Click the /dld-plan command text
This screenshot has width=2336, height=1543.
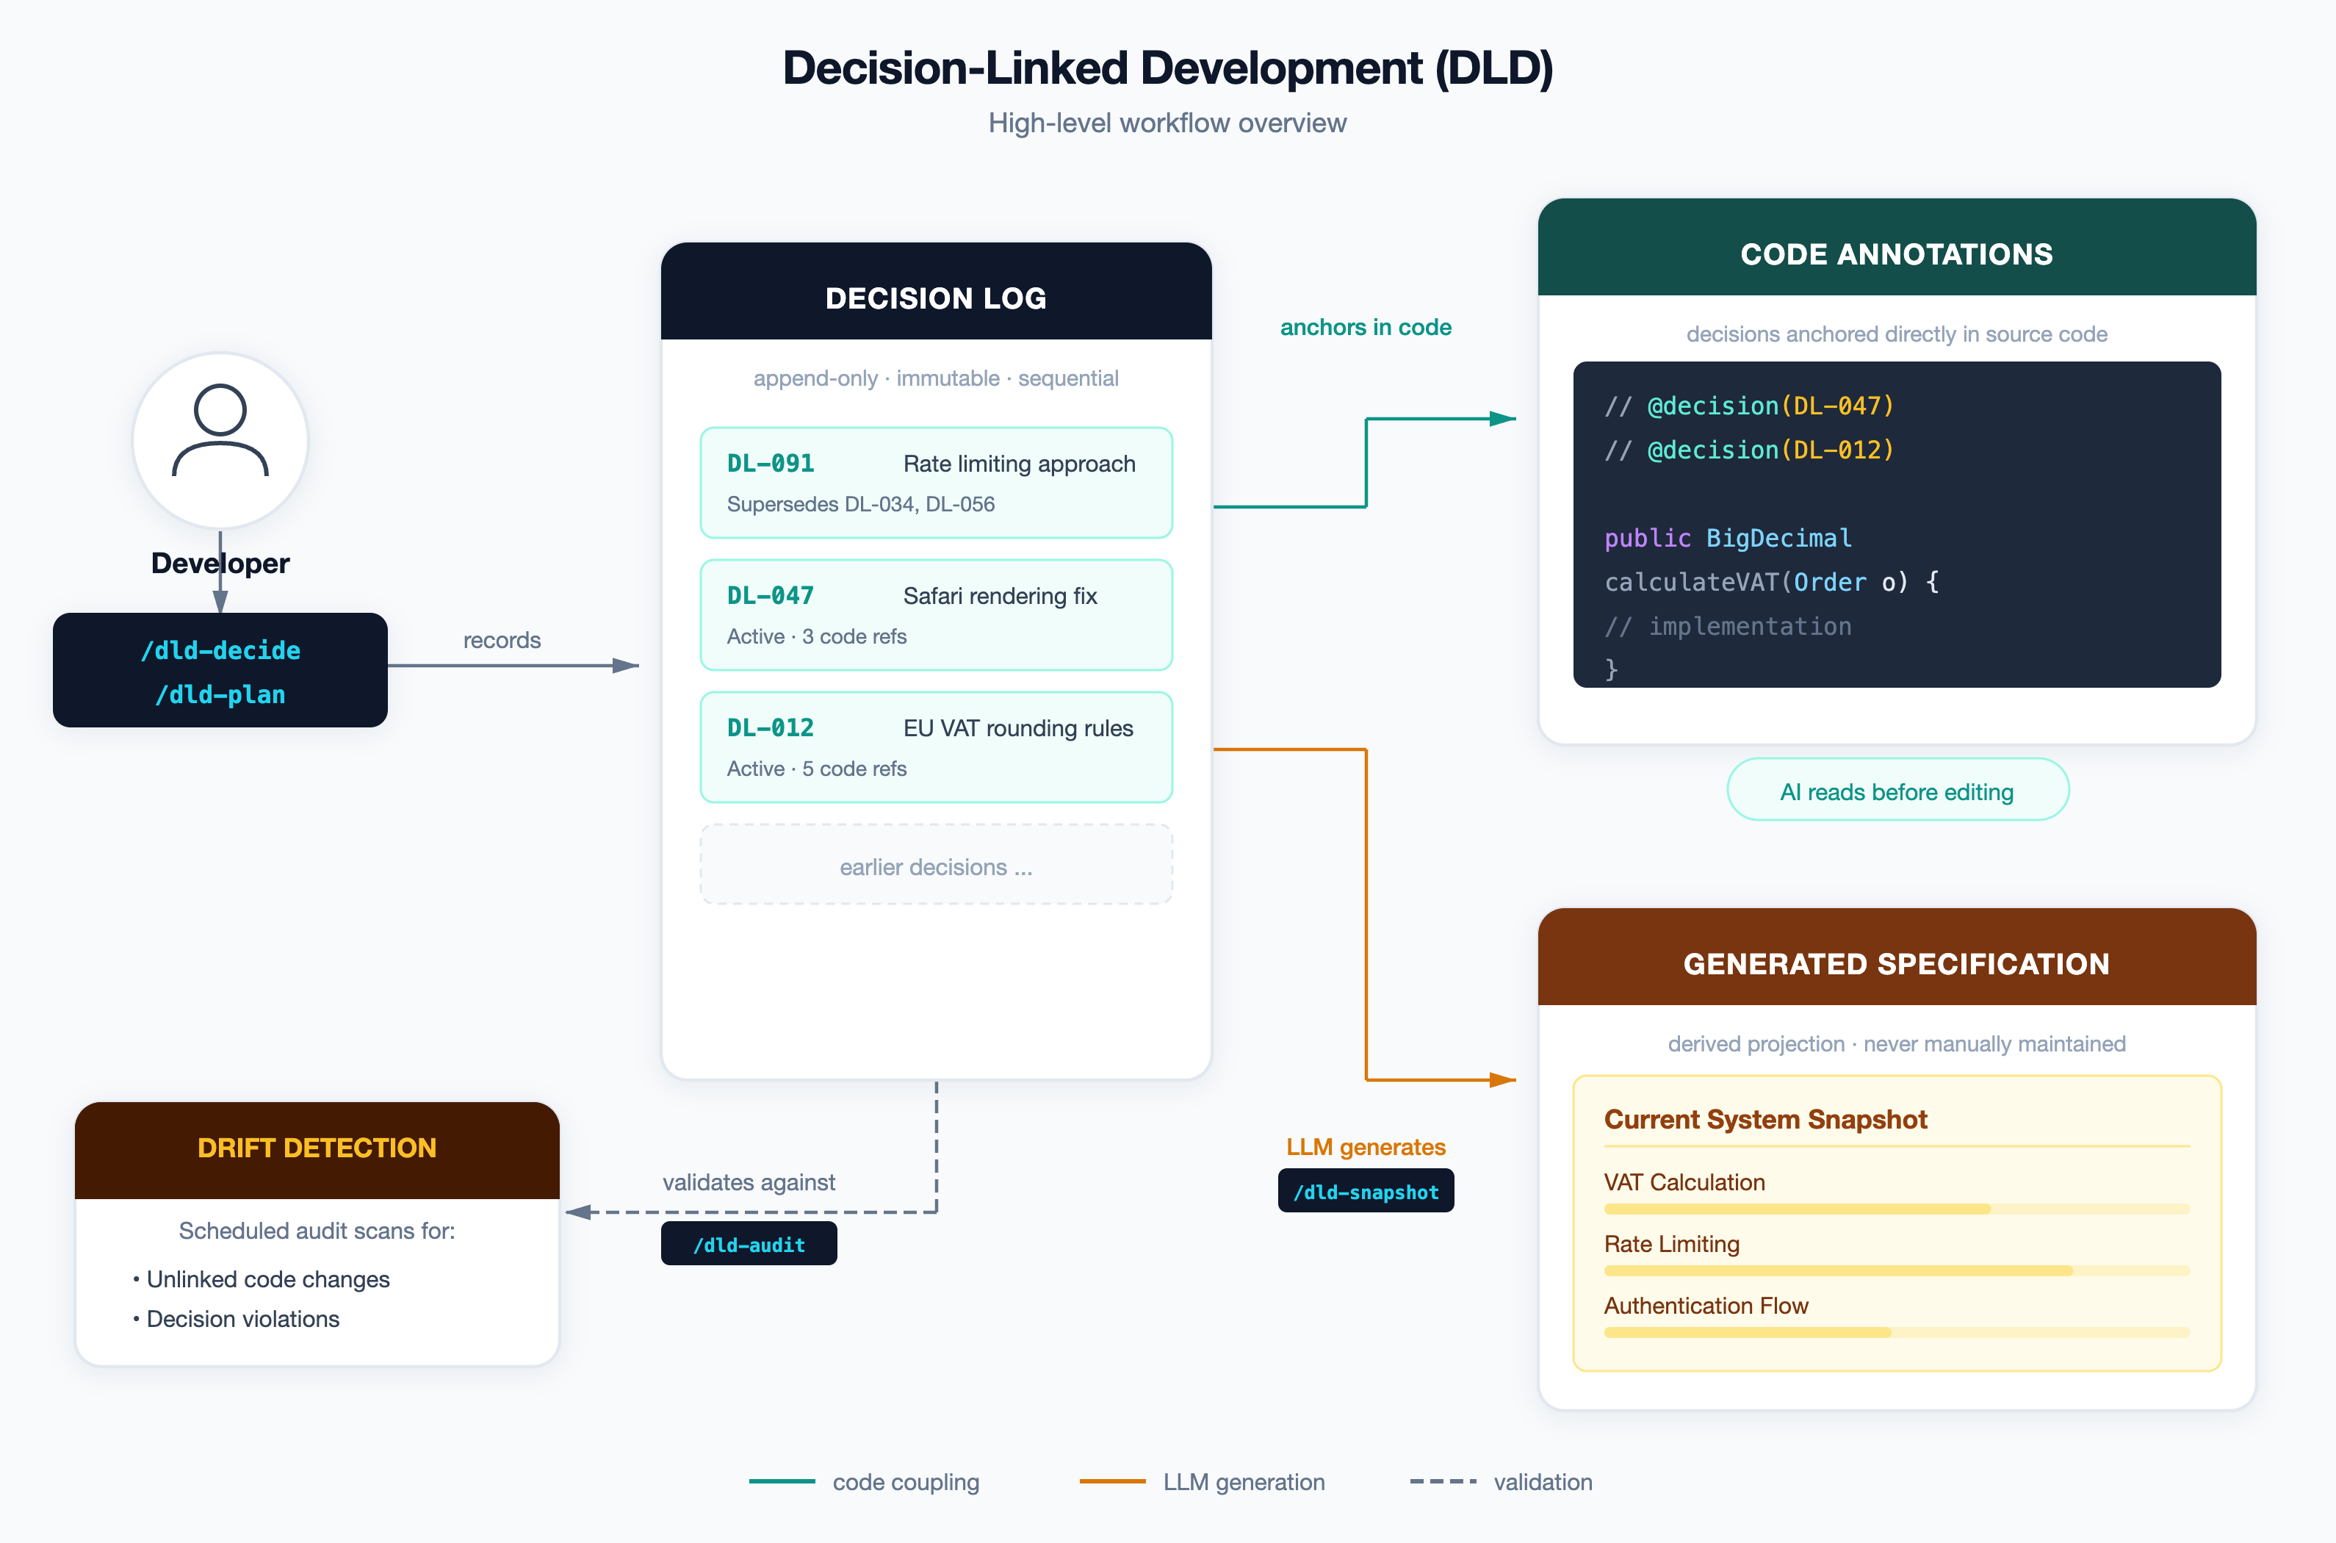(x=220, y=695)
